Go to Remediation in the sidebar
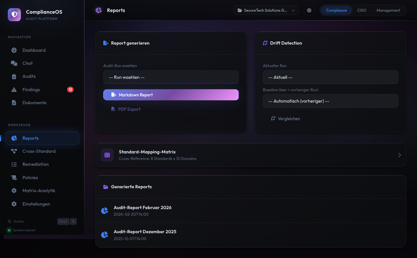This screenshot has width=417, height=258. click(36, 164)
